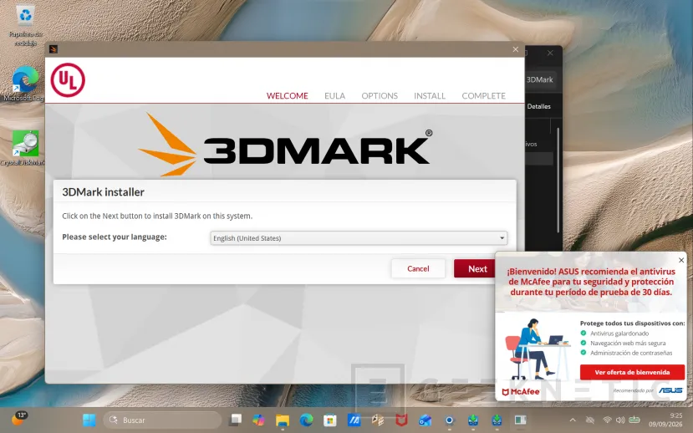The width and height of the screenshot is (693, 433).
Task: Open Outlook from the taskbar
Action: pyautogui.click(x=425, y=420)
